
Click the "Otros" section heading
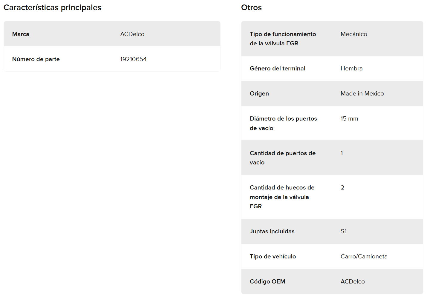point(251,7)
